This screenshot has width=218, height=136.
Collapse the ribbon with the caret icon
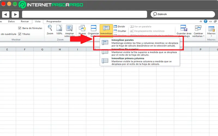tap(201, 21)
